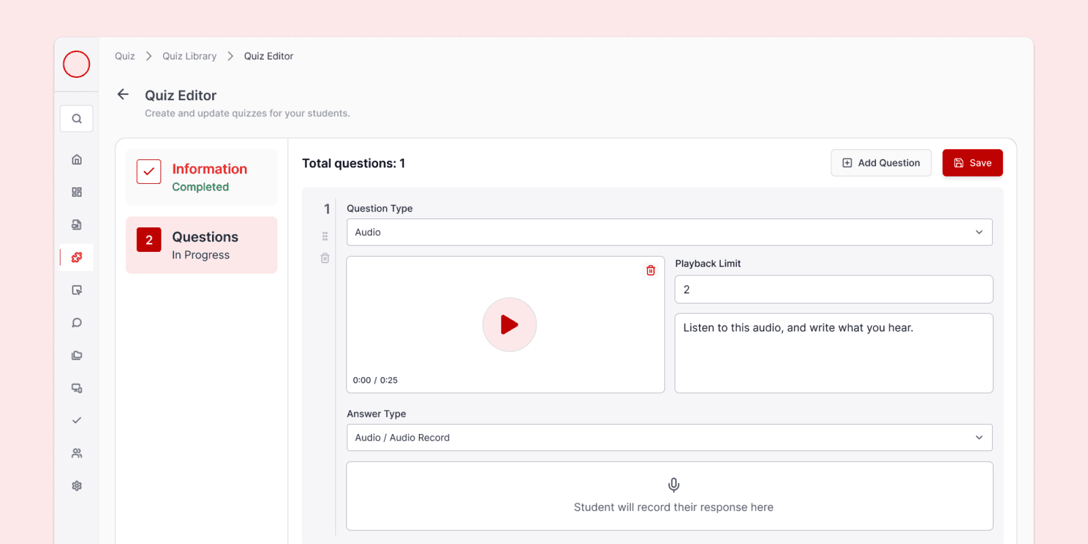Click the instruction text box about the audio
Screen dimensions: 1088x544
[x=834, y=353]
